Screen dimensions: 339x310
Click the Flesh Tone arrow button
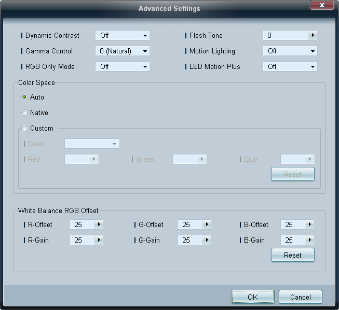313,35
